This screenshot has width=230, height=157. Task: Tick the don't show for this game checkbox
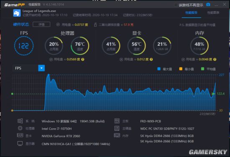point(176,5)
